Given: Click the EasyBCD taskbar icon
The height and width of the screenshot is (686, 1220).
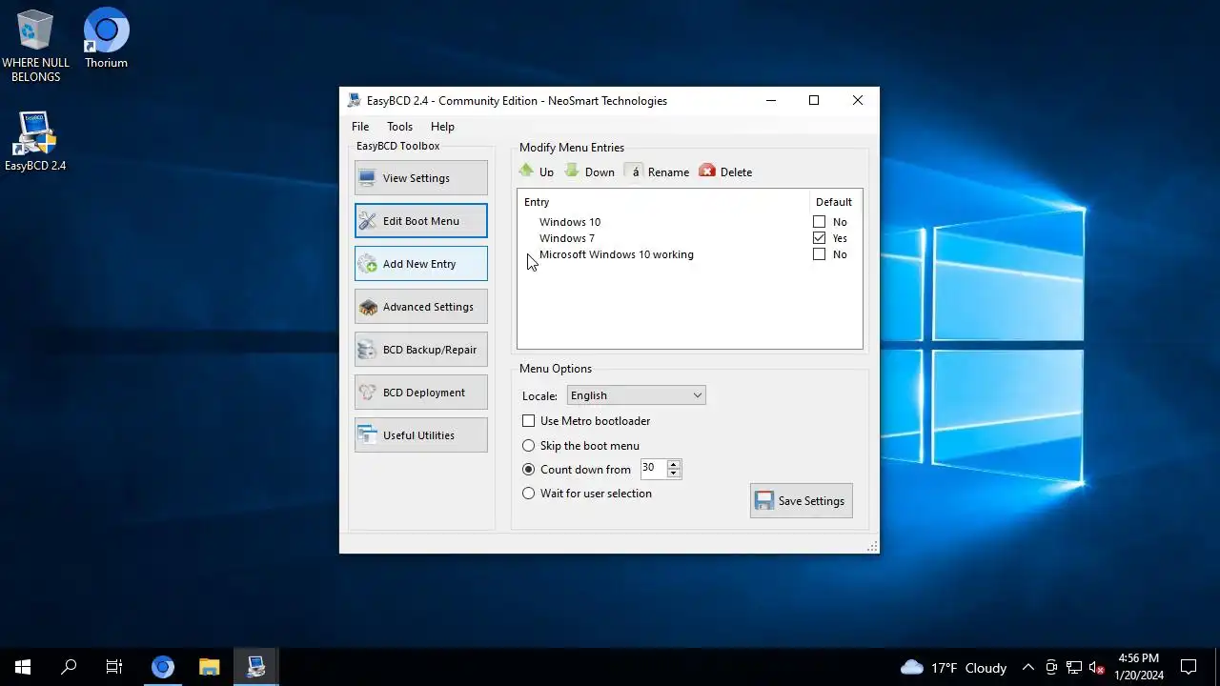Looking at the screenshot, I should tap(256, 667).
